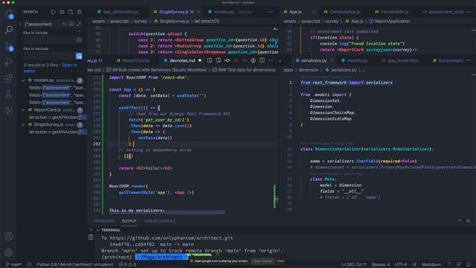
Task: Clear search results
Action: (x=62, y=12)
